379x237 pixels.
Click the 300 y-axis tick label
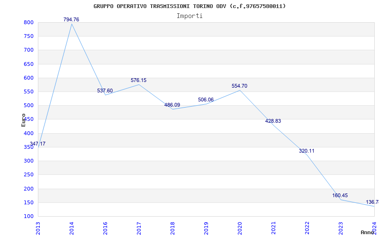pyautogui.click(x=28, y=161)
